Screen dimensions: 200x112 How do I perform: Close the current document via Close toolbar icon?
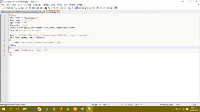[x=15, y=8]
